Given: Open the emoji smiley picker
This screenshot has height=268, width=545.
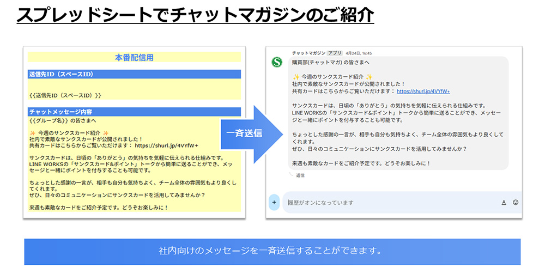Looking at the screenshot, I should tap(516, 202).
